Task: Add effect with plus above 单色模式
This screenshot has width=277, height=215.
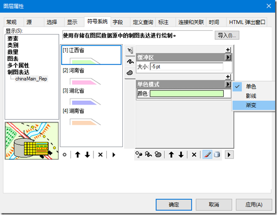Action: pyautogui.click(x=228, y=77)
